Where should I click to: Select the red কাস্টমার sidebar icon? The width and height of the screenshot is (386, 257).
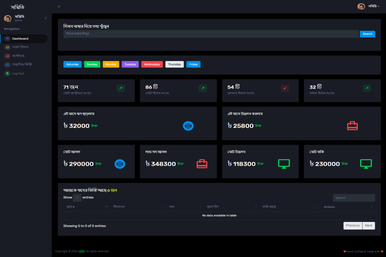coord(7,56)
